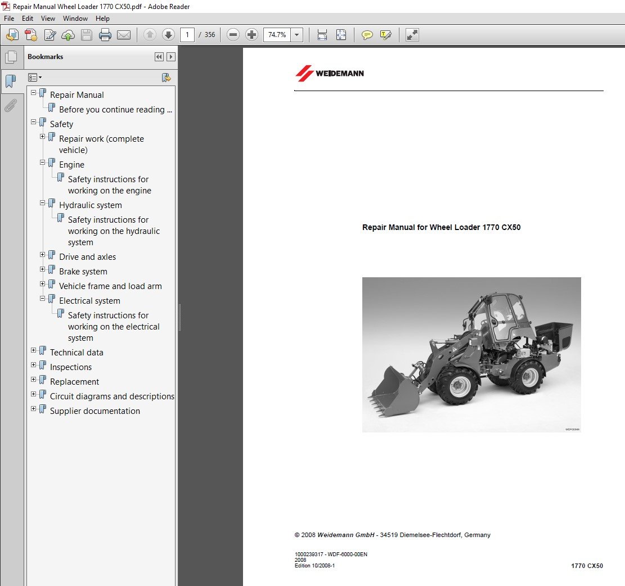Click the Safety bookmark entry
Image resolution: width=625 pixels, height=586 pixels.
61,124
